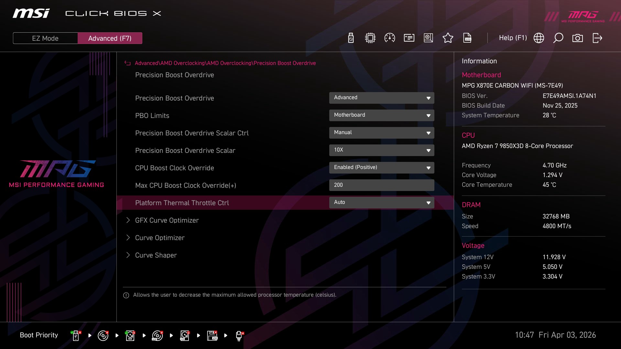The height and width of the screenshot is (349, 621).
Task: Open the M-Flash USB BIOS update icon
Action: click(x=351, y=38)
